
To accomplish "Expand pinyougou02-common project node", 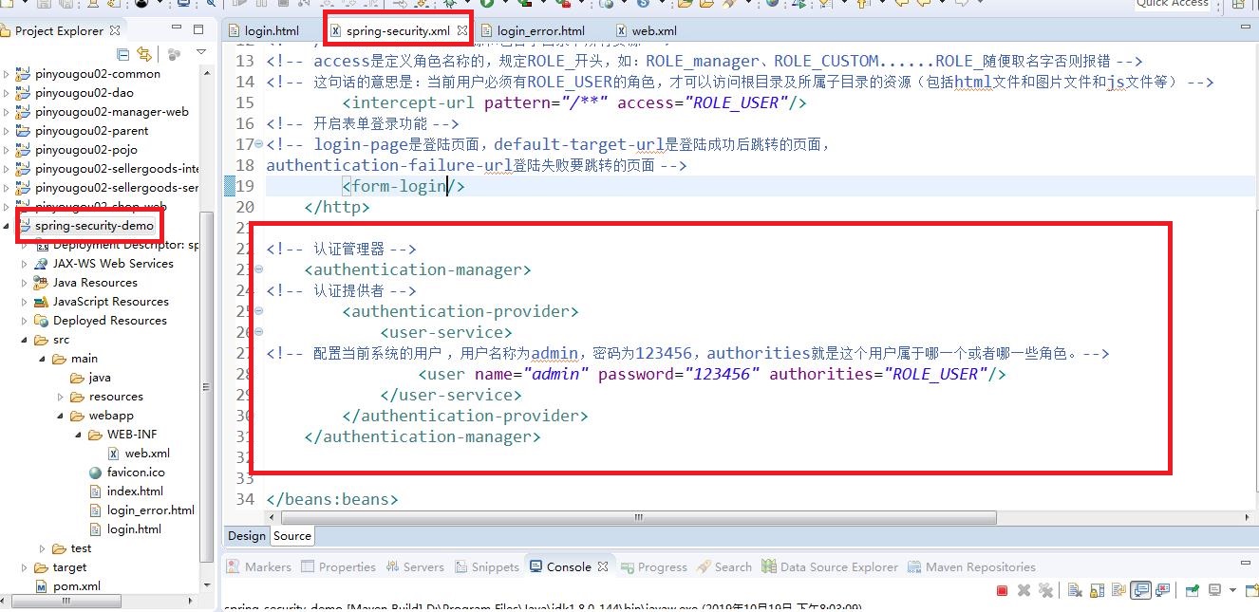I will click(x=7, y=74).
